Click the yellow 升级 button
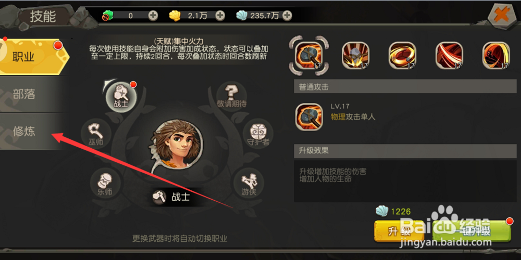The width and height of the screenshot is (521, 260). coord(399,231)
